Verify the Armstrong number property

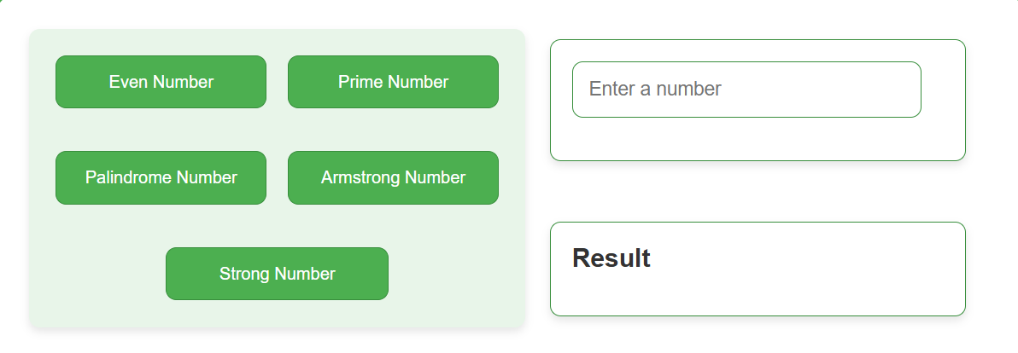tap(394, 177)
